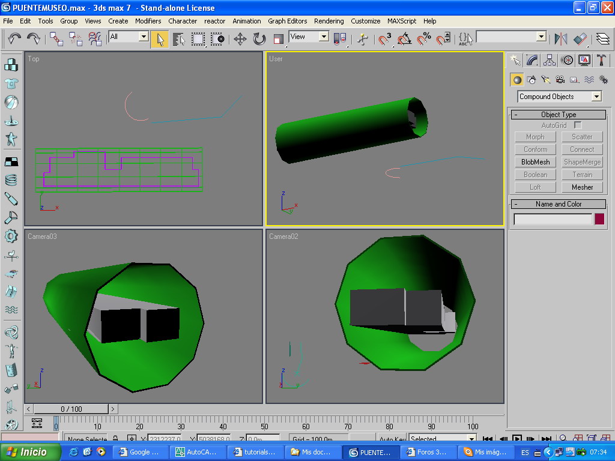Activate the Select Object arrow tool
The image size is (615, 461).
coord(160,39)
